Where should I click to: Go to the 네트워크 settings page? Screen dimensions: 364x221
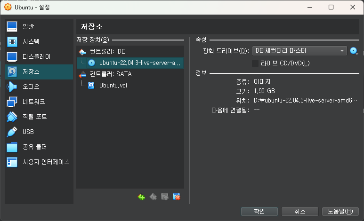pyautogui.click(x=39, y=102)
